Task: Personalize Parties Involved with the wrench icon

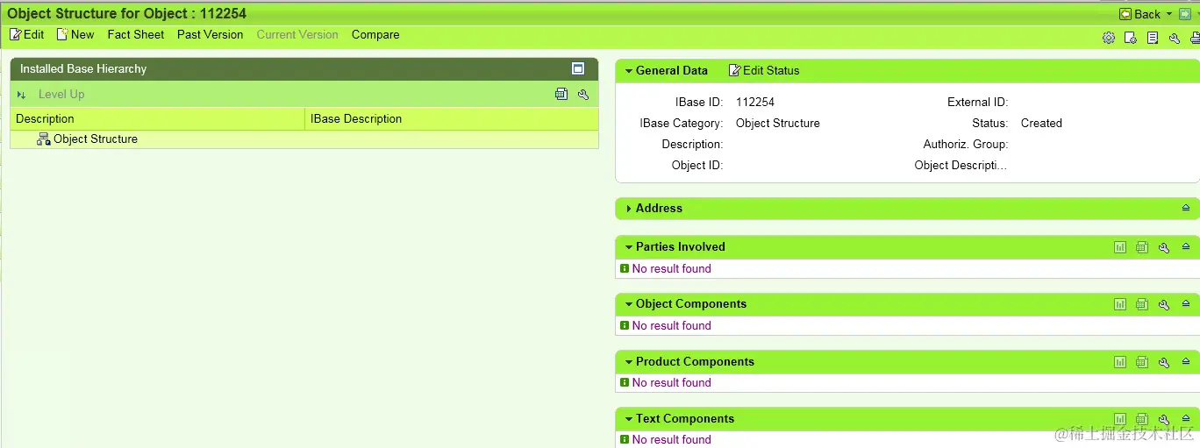Action: point(1164,247)
